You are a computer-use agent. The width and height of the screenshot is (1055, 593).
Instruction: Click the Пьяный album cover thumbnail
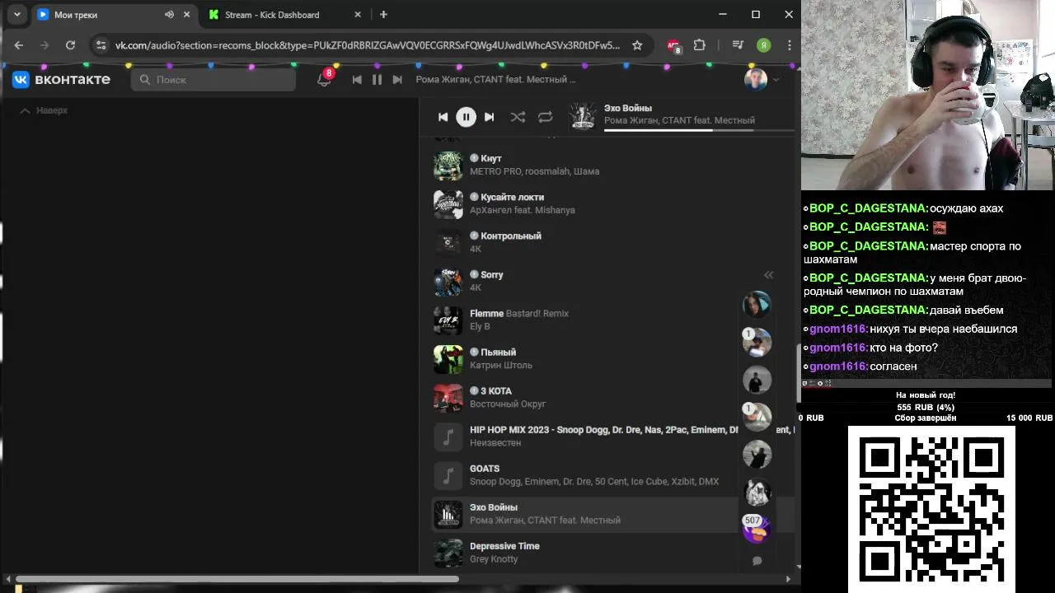coord(448,359)
